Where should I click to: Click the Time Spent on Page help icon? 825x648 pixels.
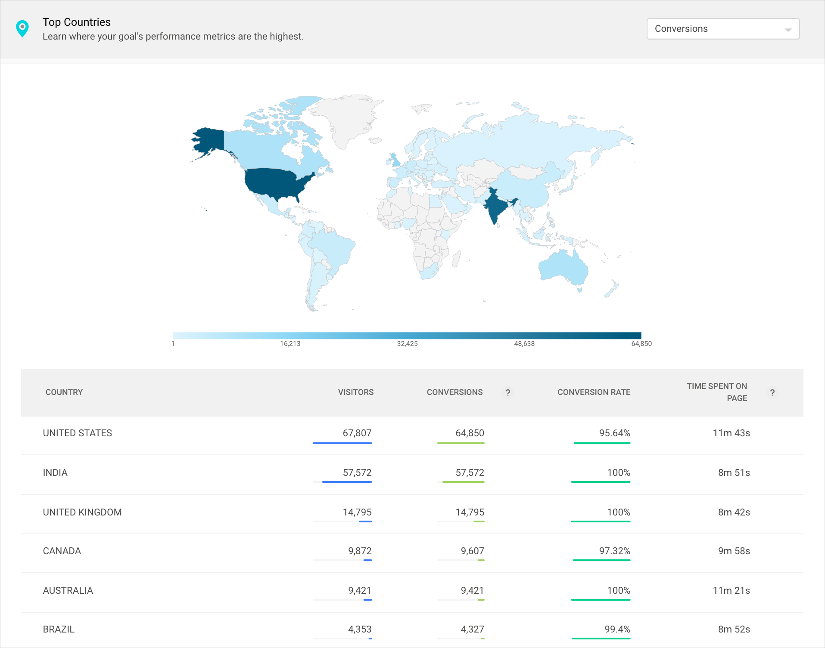[x=772, y=392]
